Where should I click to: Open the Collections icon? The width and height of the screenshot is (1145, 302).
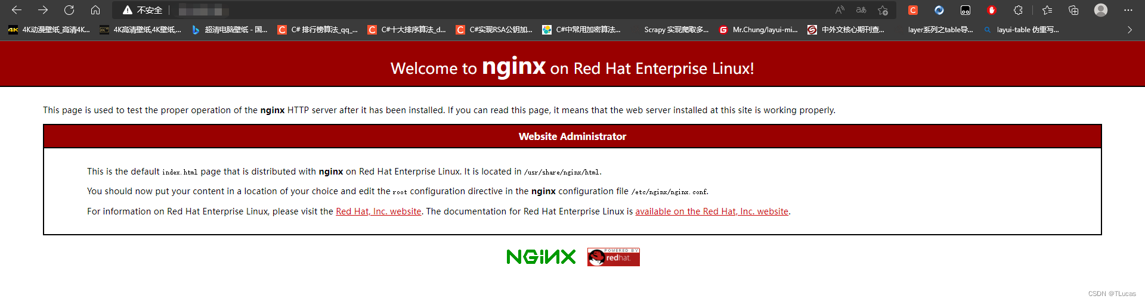(1073, 10)
